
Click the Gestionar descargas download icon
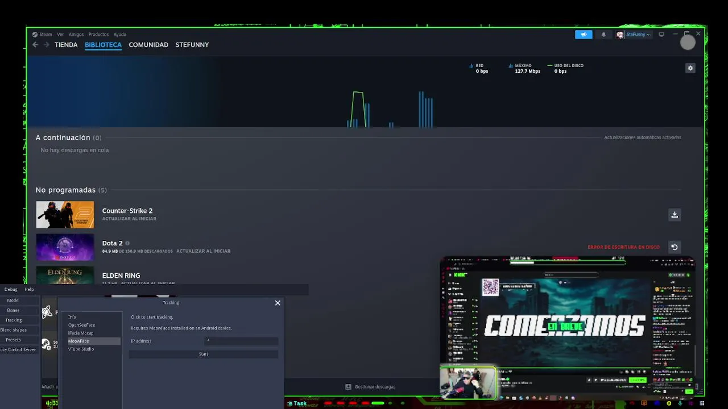click(348, 387)
